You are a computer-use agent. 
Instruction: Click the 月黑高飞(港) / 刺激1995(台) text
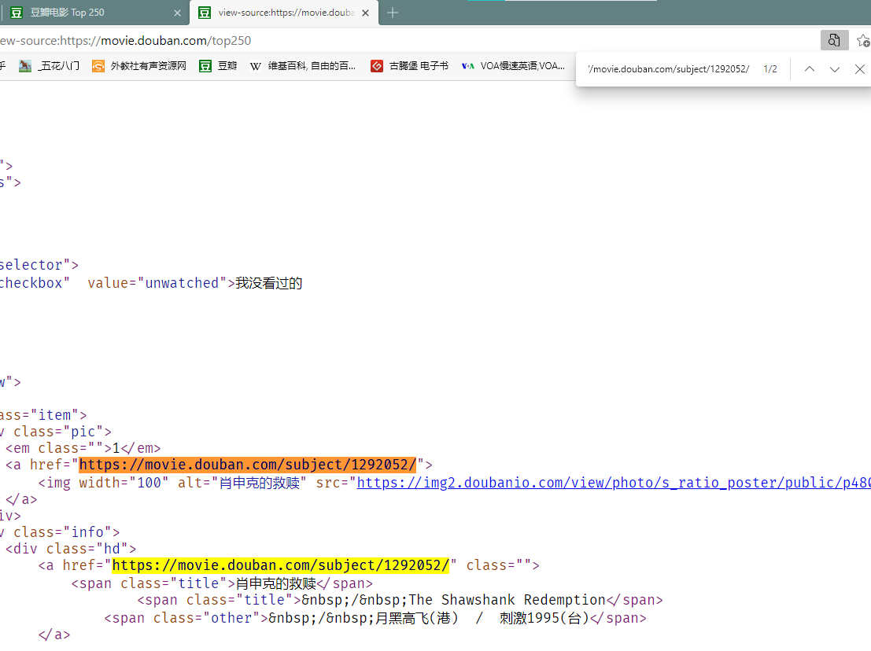coord(482,618)
